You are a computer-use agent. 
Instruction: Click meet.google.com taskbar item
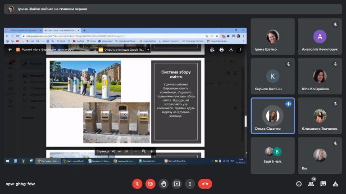(123, 161)
